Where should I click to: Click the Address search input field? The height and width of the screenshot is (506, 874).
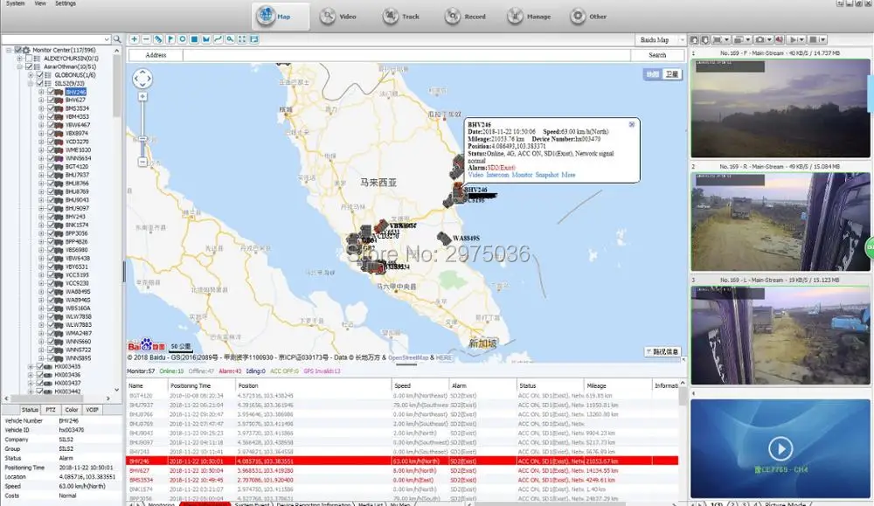(406, 55)
